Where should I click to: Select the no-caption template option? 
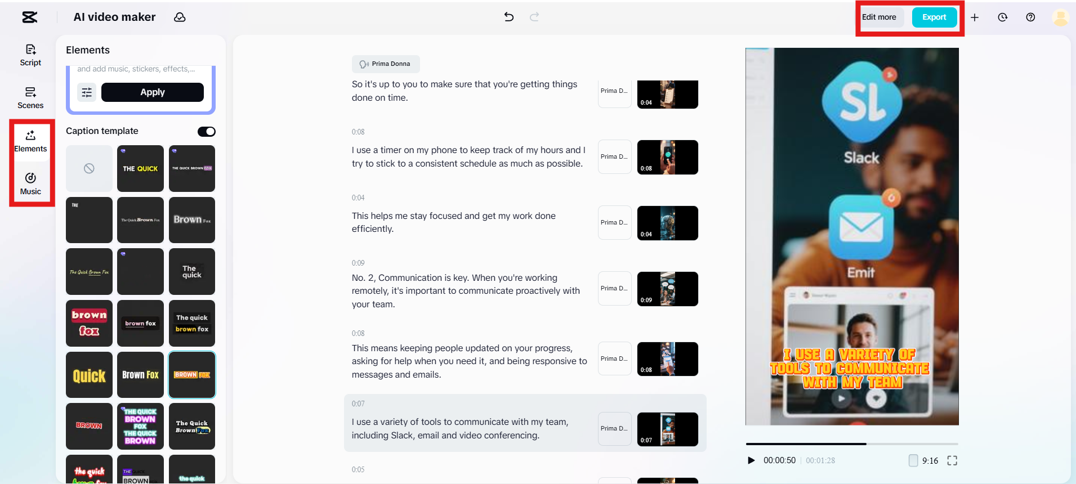click(x=89, y=168)
